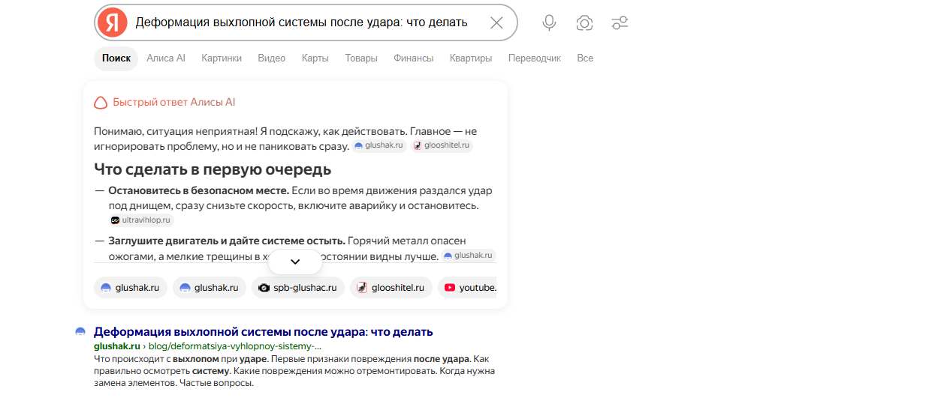The image size is (938, 404).
Task: Open the ultravihlop.ru source chip
Action: tap(141, 220)
